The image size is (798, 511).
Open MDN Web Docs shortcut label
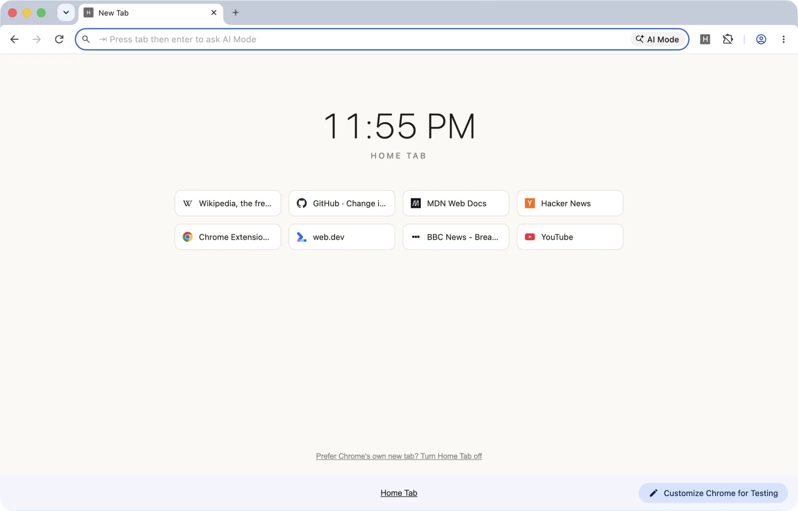[x=456, y=203]
